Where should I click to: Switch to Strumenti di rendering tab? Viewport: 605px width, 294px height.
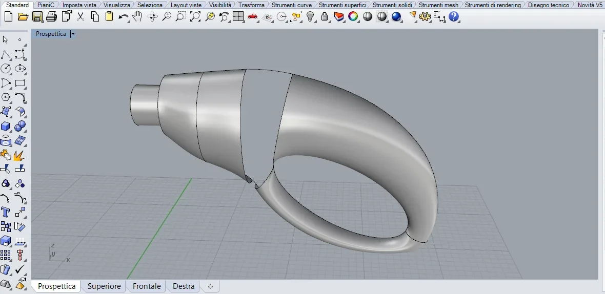pos(493,5)
